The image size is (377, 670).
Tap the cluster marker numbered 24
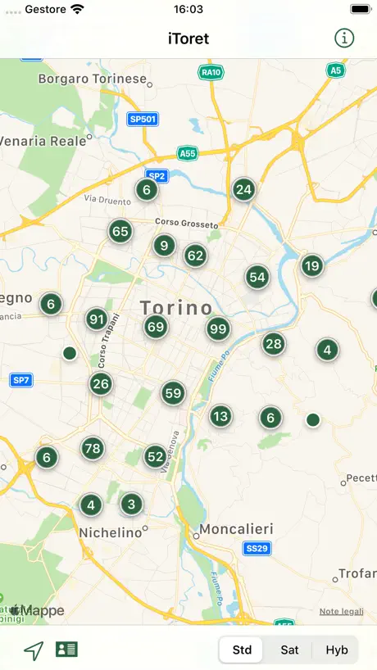[244, 189]
